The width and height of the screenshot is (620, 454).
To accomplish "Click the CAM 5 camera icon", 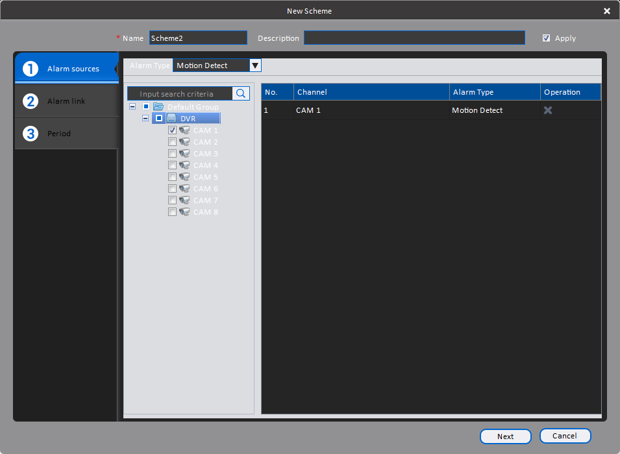I will coord(184,176).
